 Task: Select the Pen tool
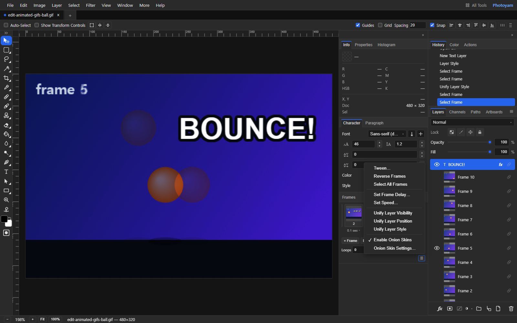(x=6, y=162)
